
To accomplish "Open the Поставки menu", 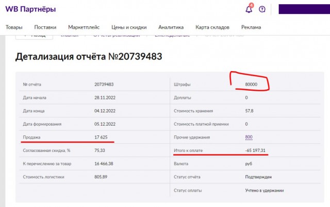I will click(x=45, y=27).
